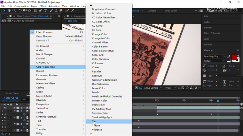Switch to the Small Screen workspace
Viewport: 243px width, 136px height.
click(x=171, y=11)
